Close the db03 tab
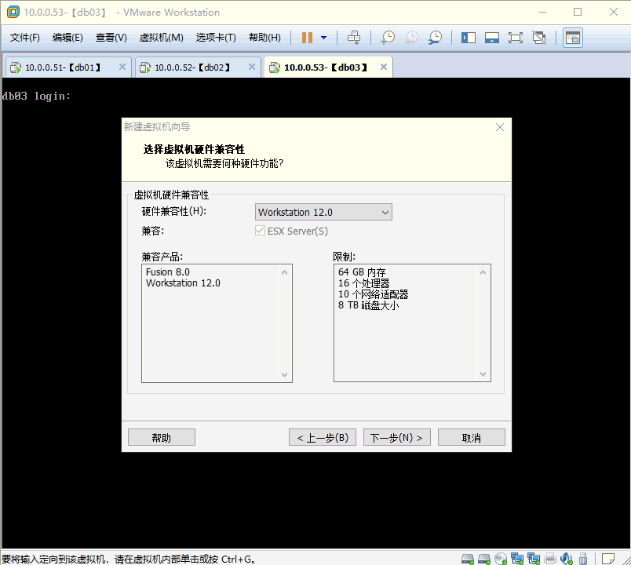This screenshot has width=631, height=565. click(x=384, y=67)
